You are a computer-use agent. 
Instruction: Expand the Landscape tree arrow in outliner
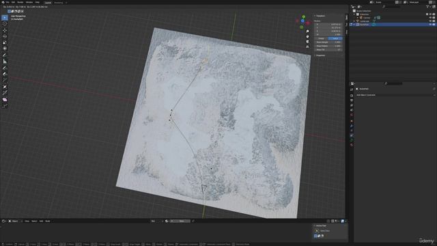(354, 21)
